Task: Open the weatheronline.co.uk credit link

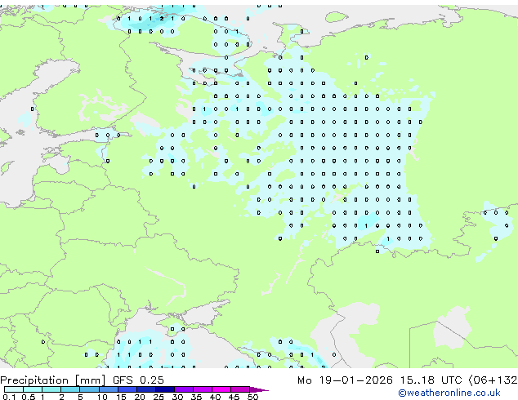Action: 449,393
